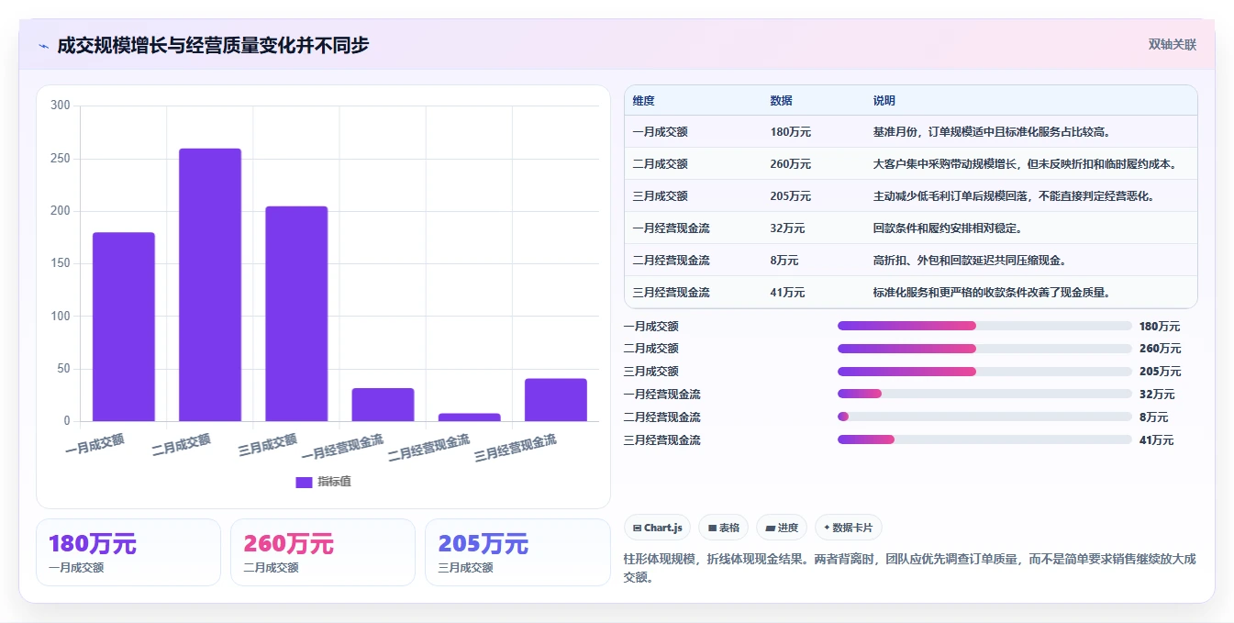Click the 一月成交额 bar in chart
1234x623 pixels.
click(124, 327)
